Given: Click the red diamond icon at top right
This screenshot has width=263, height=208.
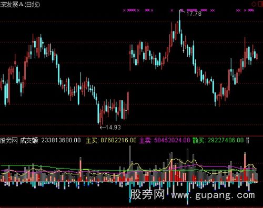Looking at the screenshot, I should tap(254, 4).
